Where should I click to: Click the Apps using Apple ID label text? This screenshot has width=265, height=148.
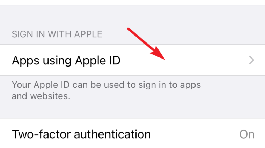tap(66, 60)
